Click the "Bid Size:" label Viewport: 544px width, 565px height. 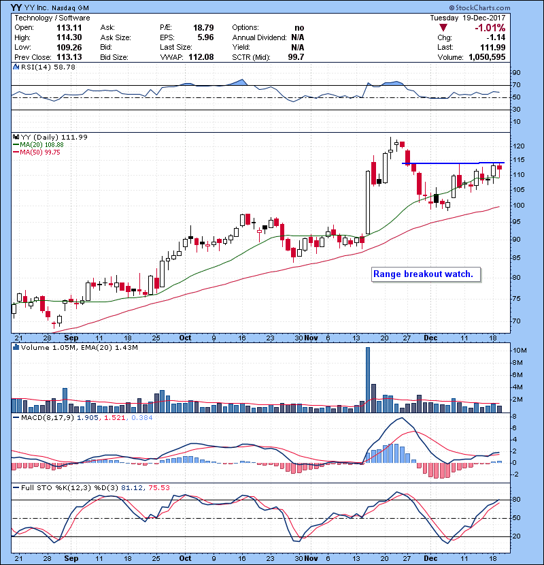click(114, 57)
